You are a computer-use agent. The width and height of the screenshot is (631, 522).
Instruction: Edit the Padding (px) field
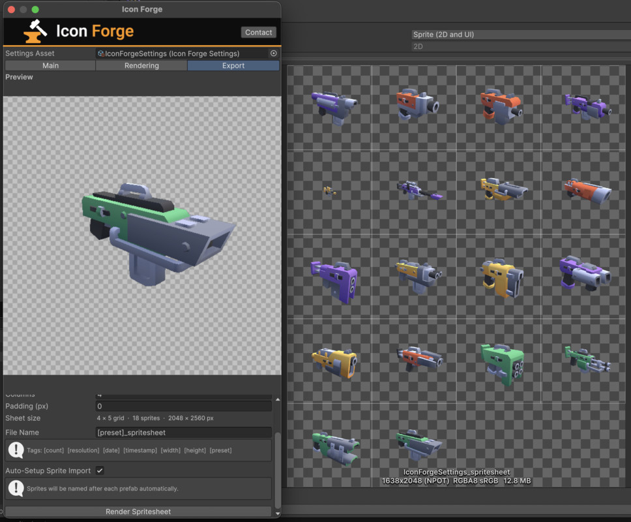pyautogui.click(x=184, y=406)
